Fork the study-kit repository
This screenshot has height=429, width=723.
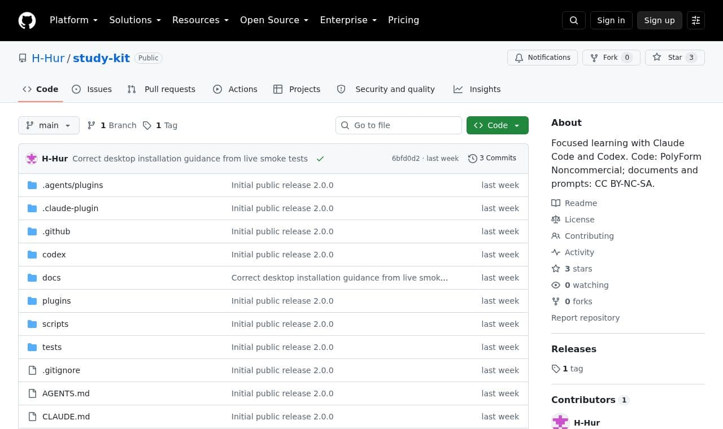click(611, 58)
